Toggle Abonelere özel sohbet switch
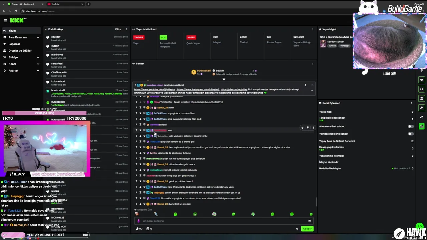The image size is (427, 240). click(x=411, y=126)
